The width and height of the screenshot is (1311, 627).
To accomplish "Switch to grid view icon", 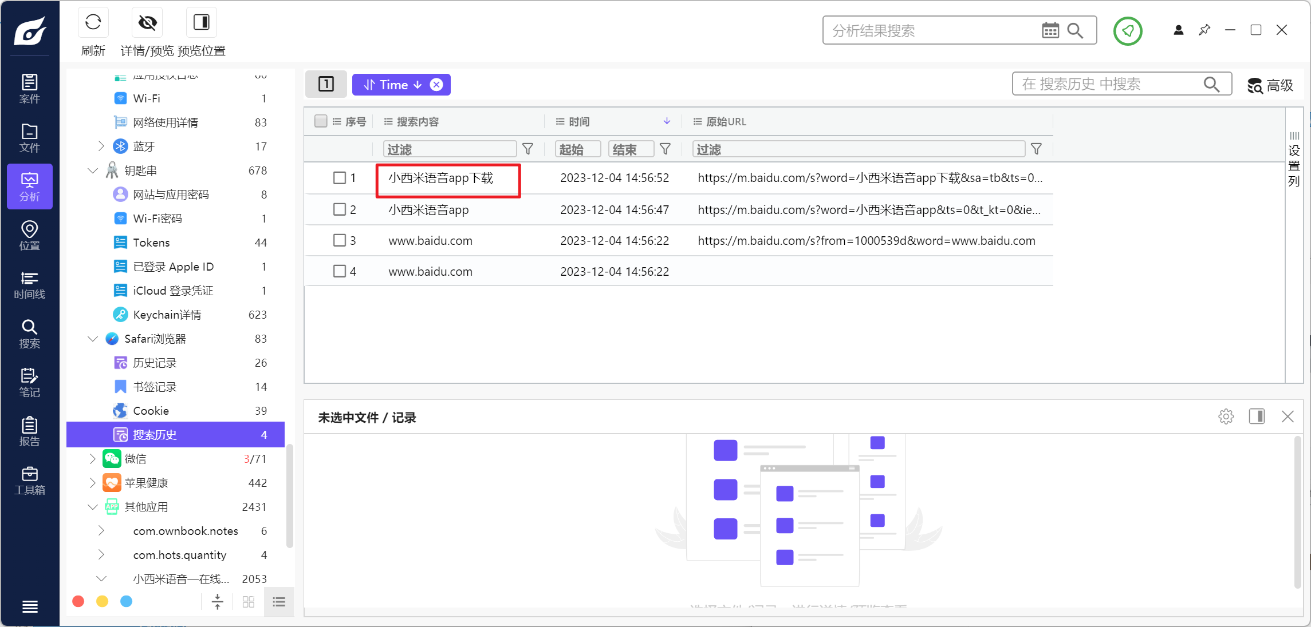I will 249,602.
